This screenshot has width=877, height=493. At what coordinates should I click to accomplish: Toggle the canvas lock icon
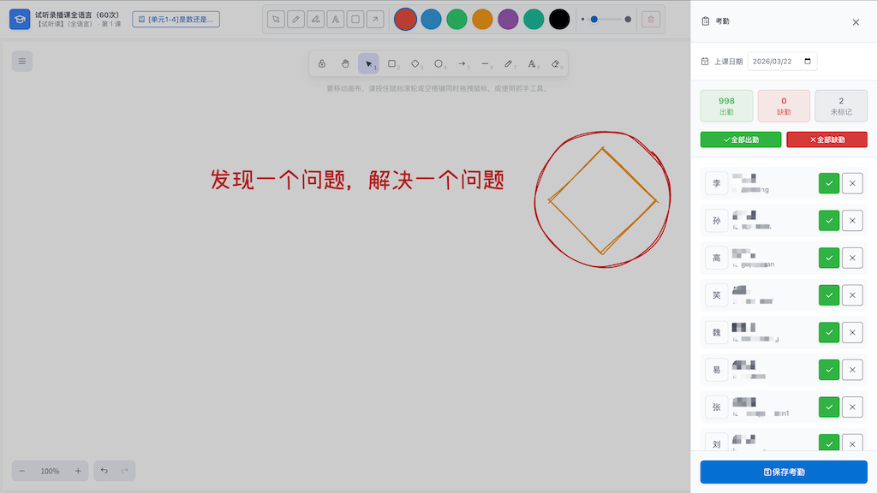point(322,63)
